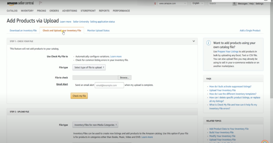Click Learn more about configuring variations
Image resolution: width=273 pixels, height=143 pixels.
(x=116, y=57)
